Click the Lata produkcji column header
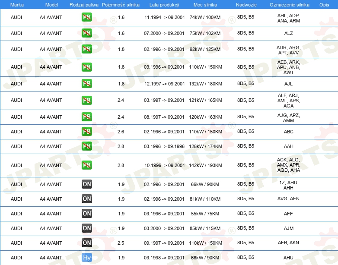The width and height of the screenshot is (338, 265). (164, 5)
